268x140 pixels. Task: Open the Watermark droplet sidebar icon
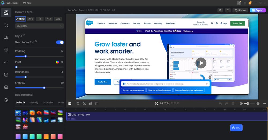click(x=6, y=100)
